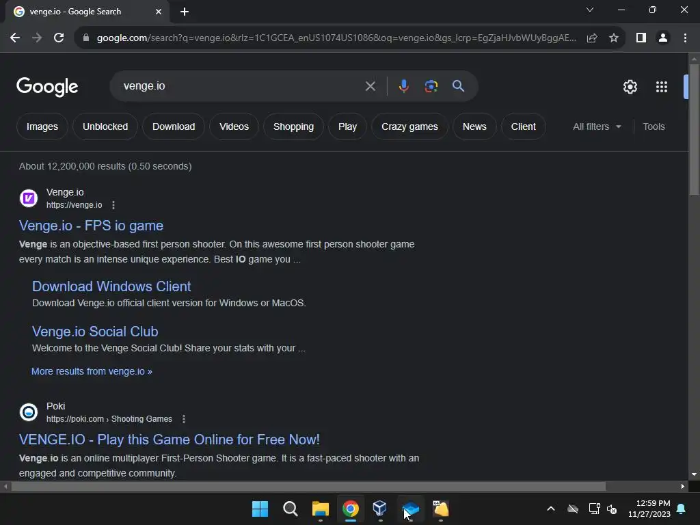700x525 pixels.
Task: Open the Chrome profile avatar icon
Action: (663, 38)
